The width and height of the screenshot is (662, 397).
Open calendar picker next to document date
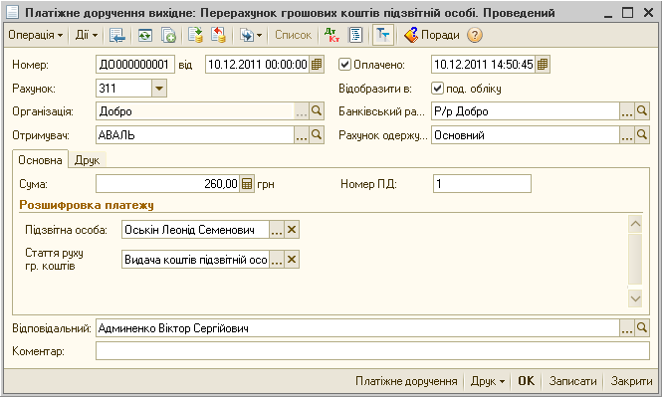point(317,65)
